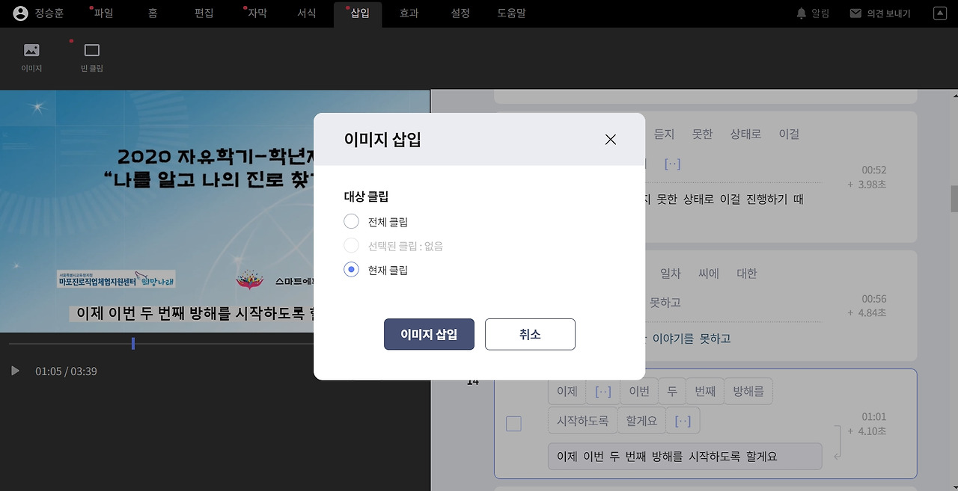Click the 의견 보내기 envelope icon
Screen dimensions: 958x491
tap(855, 13)
